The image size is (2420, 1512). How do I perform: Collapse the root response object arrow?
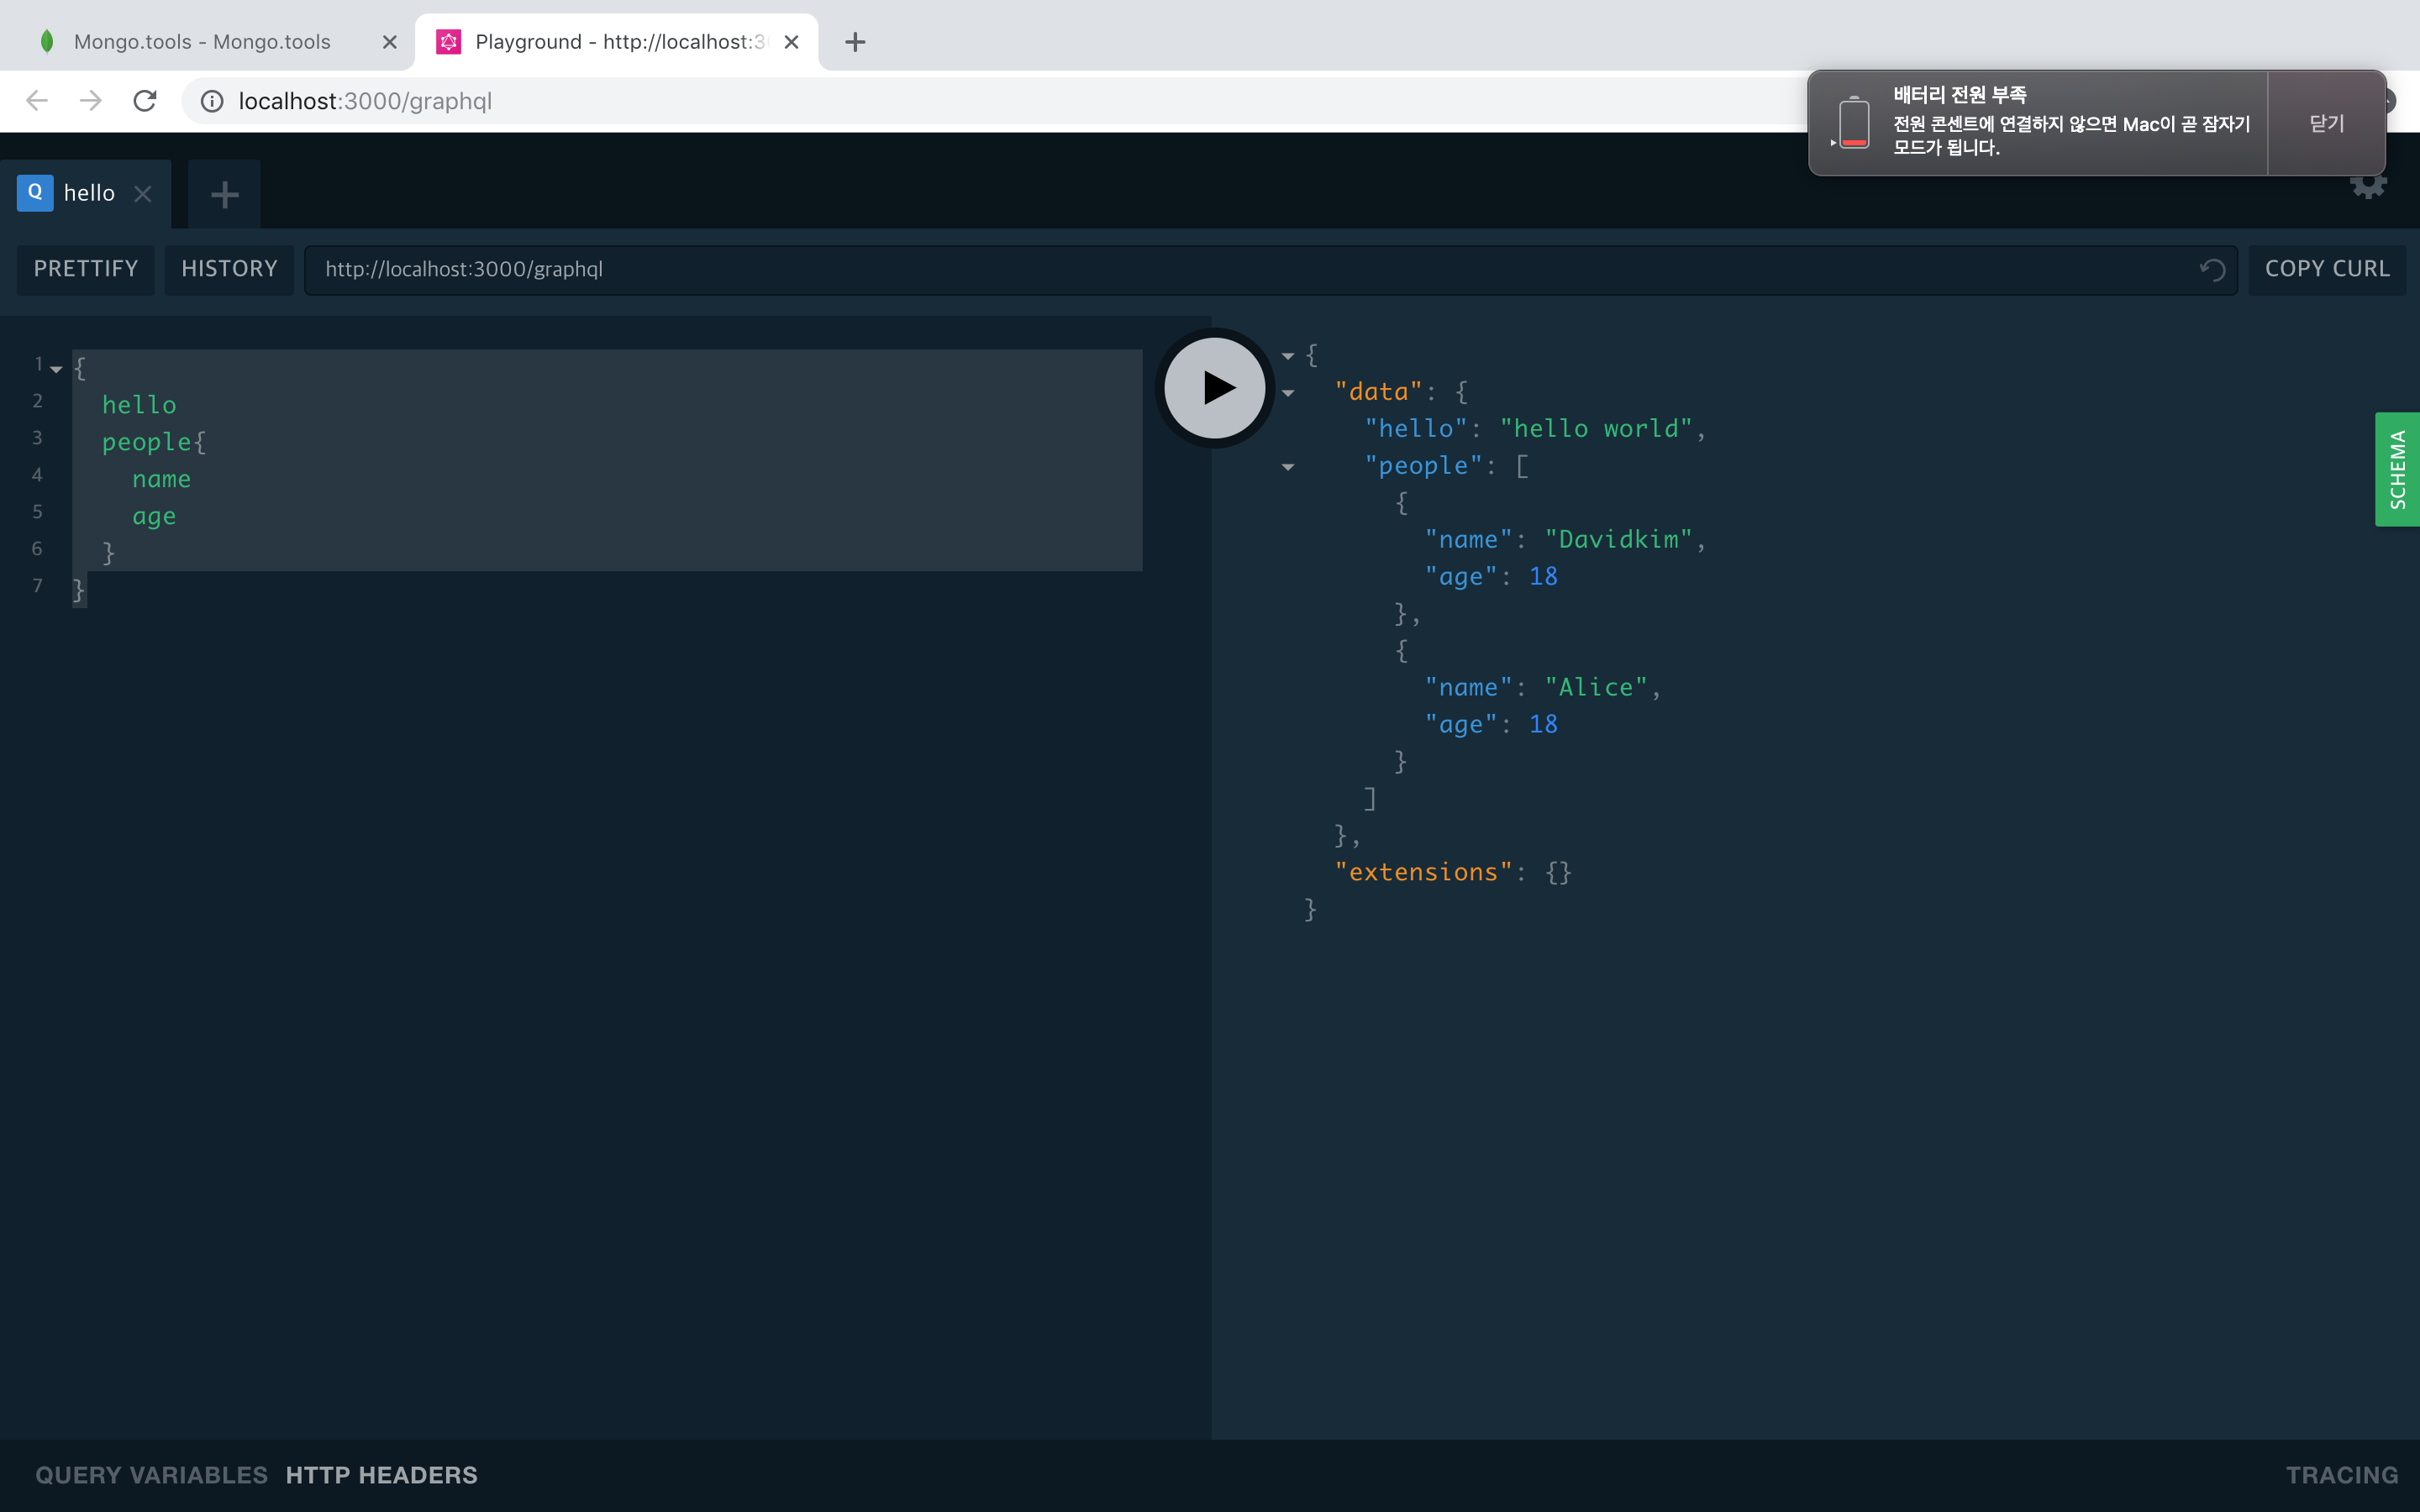click(x=1288, y=356)
